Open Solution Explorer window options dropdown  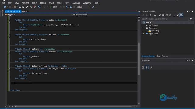(x=187, y=12)
